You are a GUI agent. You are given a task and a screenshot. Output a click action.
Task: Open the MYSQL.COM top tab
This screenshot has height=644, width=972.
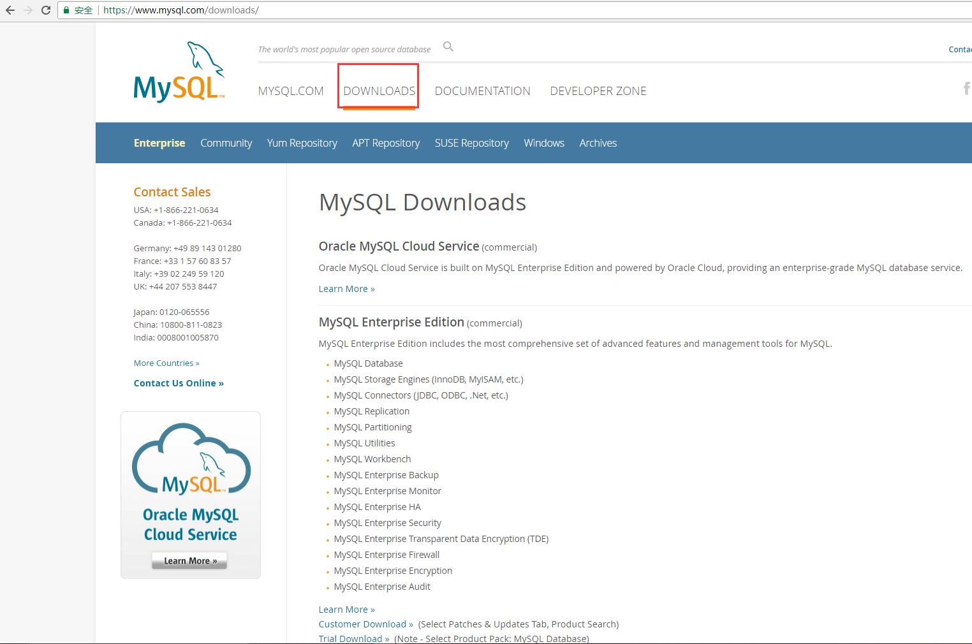(291, 91)
